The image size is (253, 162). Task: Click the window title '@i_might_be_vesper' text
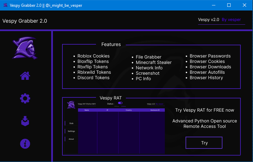pos(64,5)
